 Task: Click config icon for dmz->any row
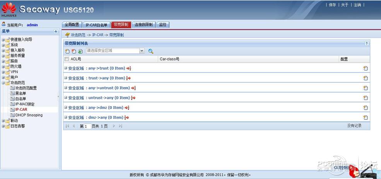(x=366, y=118)
